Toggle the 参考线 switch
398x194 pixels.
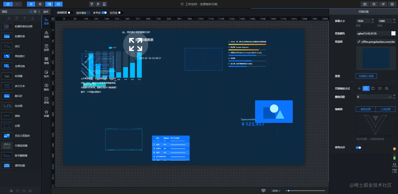coord(104,13)
